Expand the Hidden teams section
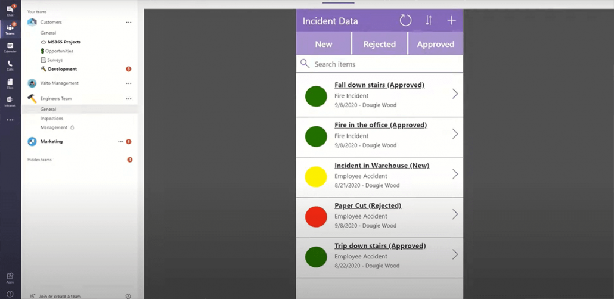Screen dimensions: 614x299 tap(39, 160)
